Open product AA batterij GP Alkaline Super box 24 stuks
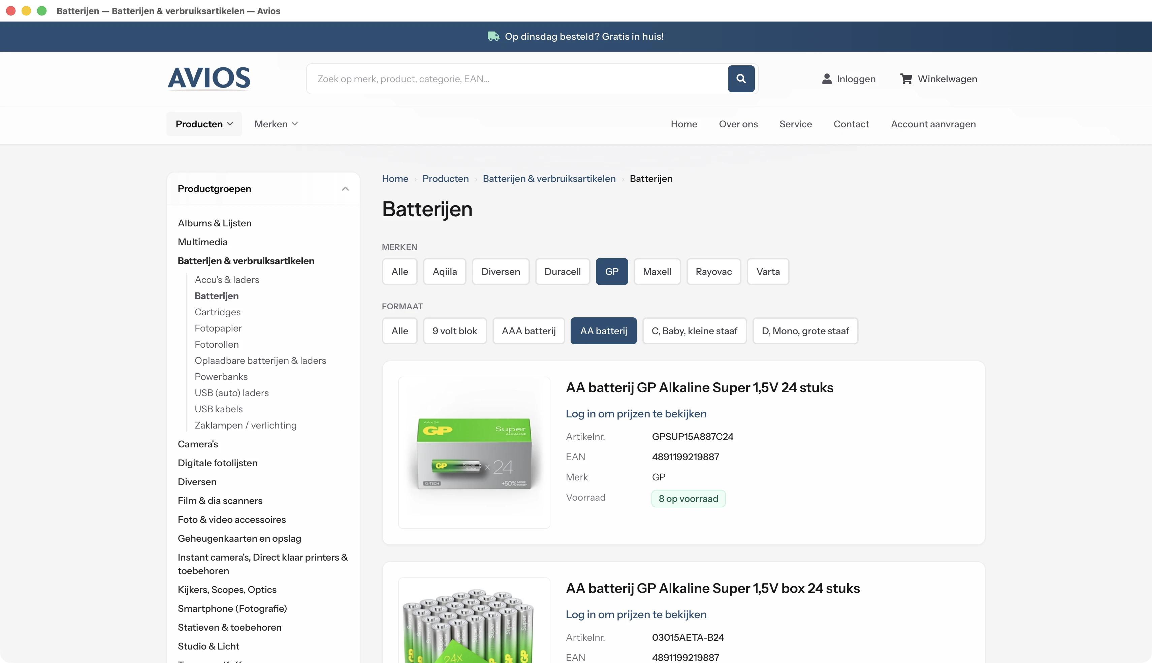This screenshot has width=1152, height=663. [x=713, y=588]
